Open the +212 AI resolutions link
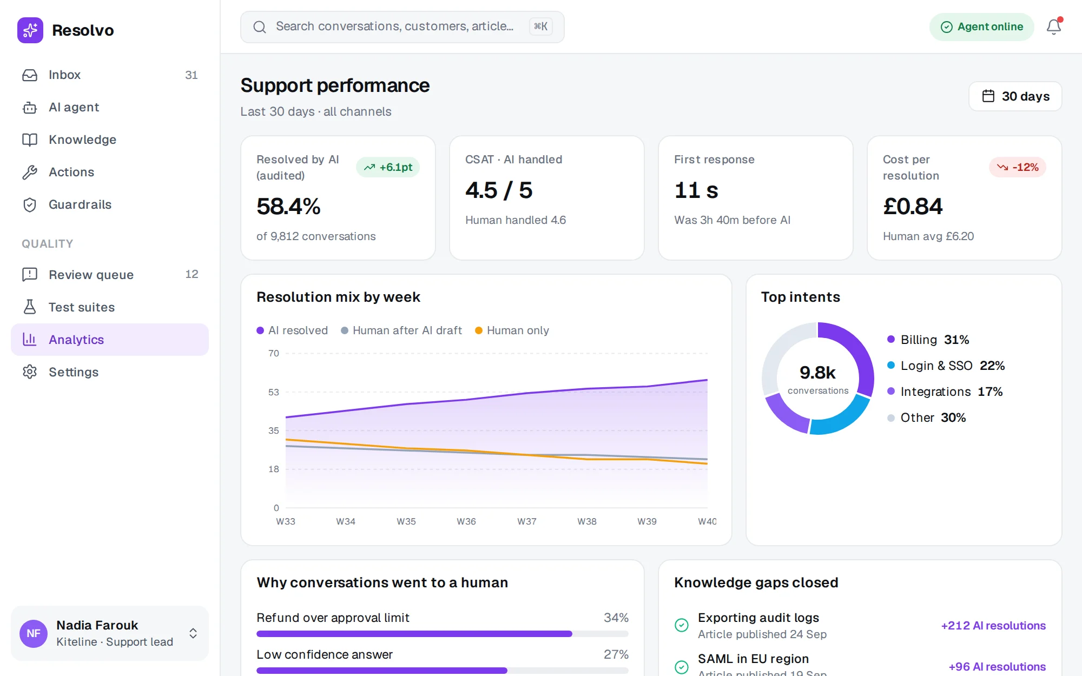 coord(993,626)
